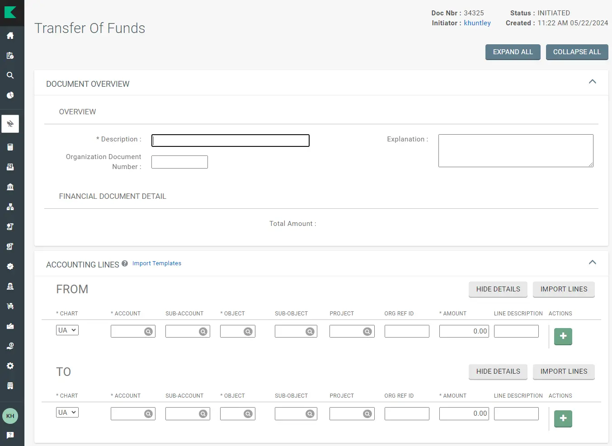The image size is (612, 446).
Task: Add the TO accounting line plus button
Action: [563, 418]
